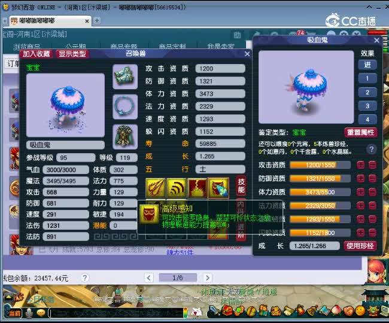Open new browser tab with plus icon
The width and height of the screenshot is (389, 323).
(x=97, y=20)
